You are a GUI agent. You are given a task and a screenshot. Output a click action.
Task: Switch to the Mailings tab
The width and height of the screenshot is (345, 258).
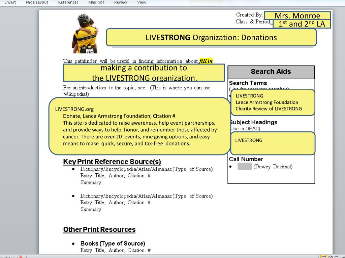point(96,2)
